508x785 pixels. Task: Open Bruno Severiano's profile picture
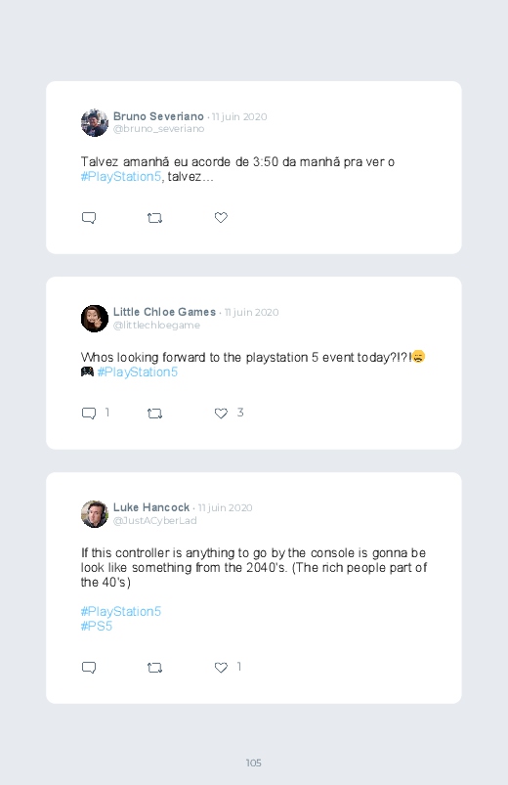pos(95,122)
